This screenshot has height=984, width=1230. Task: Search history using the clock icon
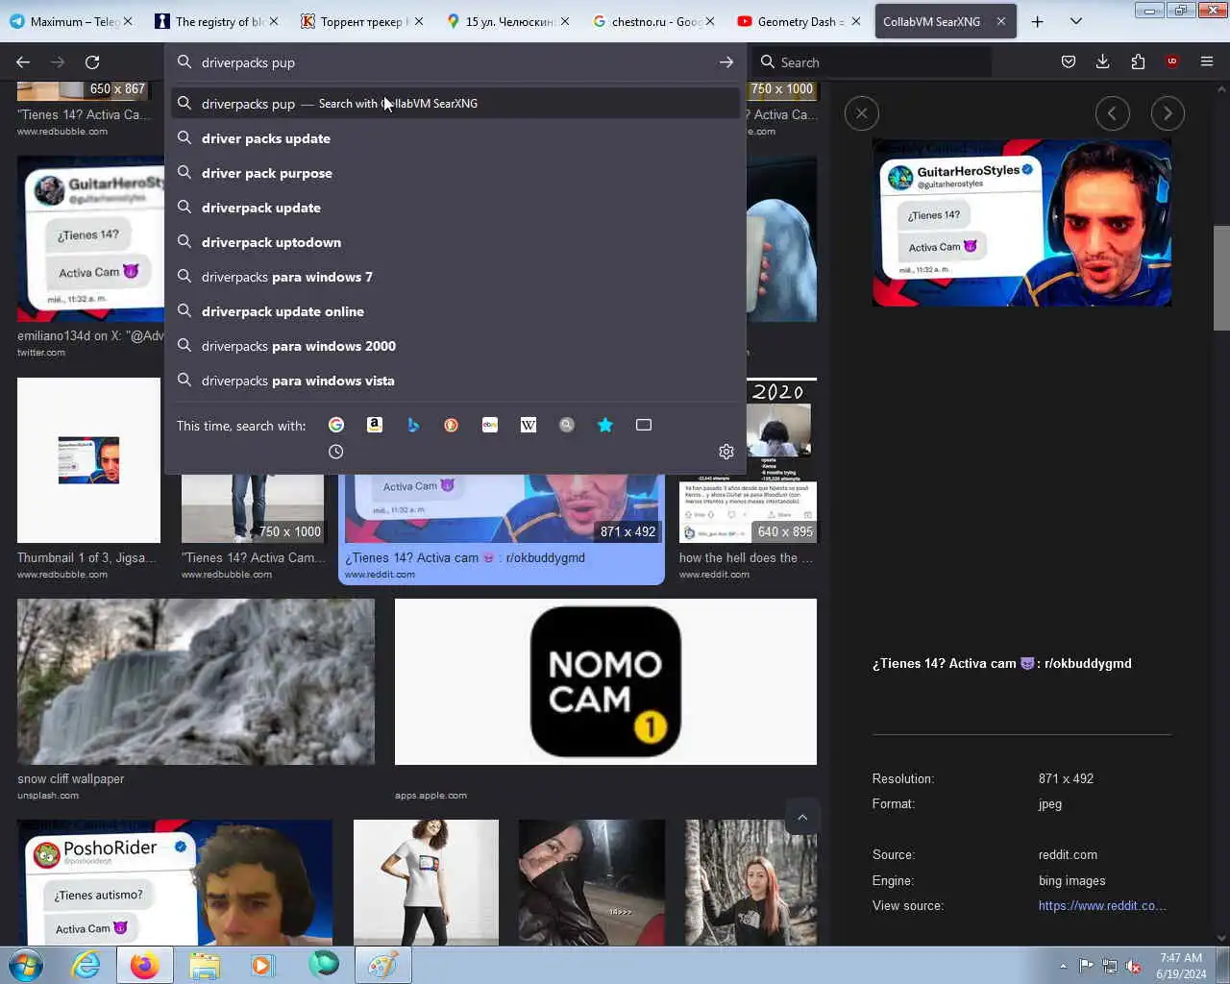click(336, 452)
